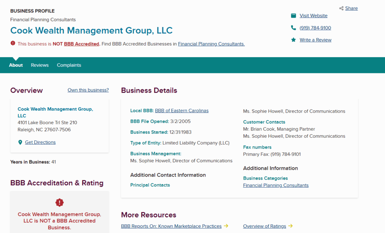
Task: Open the Share link
Action: [352, 8]
